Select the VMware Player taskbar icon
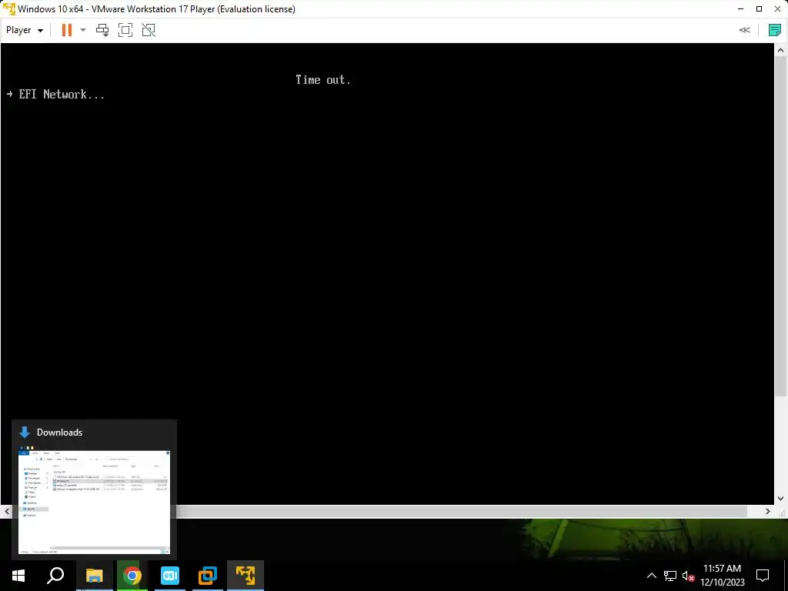The image size is (788, 591). click(245, 576)
